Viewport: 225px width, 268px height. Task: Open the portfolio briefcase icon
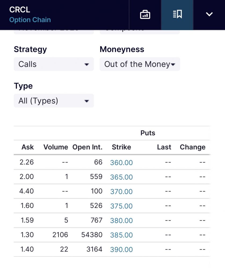pyautogui.click(x=145, y=14)
